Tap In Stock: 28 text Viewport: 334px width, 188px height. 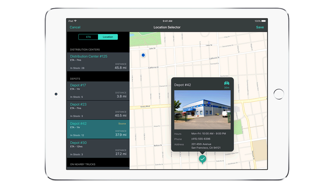point(77,68)
